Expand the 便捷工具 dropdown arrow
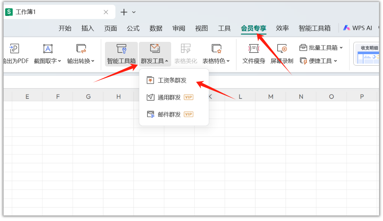 (335, 61)
